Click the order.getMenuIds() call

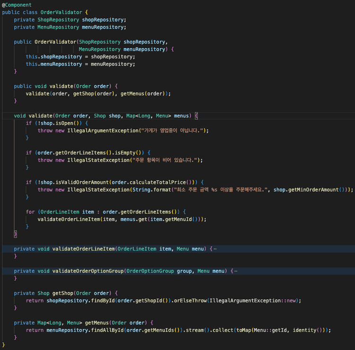[x=153, y=330]
